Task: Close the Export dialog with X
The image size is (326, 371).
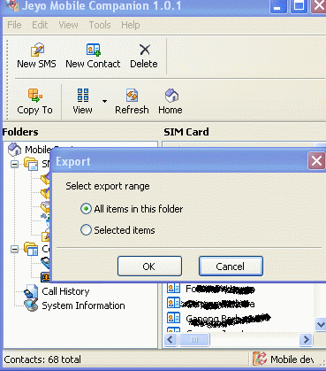Action: (x=316, y=161)
